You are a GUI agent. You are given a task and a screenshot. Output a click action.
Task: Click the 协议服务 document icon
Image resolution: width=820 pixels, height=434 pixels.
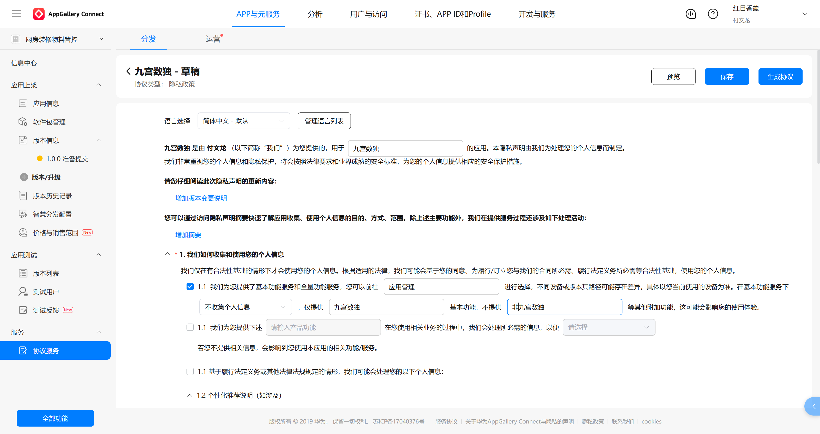click(x=23, y=351)
